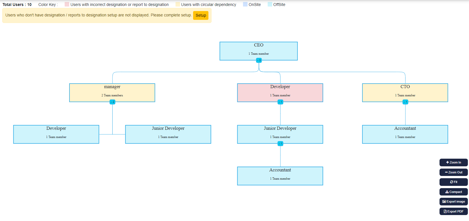
Task: Toggle the pink Developer node's expander badge
Action: 280,102
